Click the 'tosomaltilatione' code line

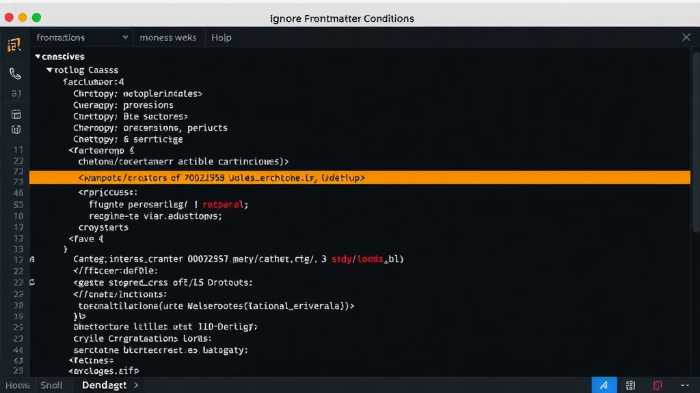(216, 306)
